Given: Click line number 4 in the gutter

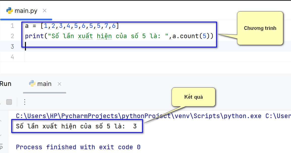Looking at the screenshot, I should coord(12,57).
